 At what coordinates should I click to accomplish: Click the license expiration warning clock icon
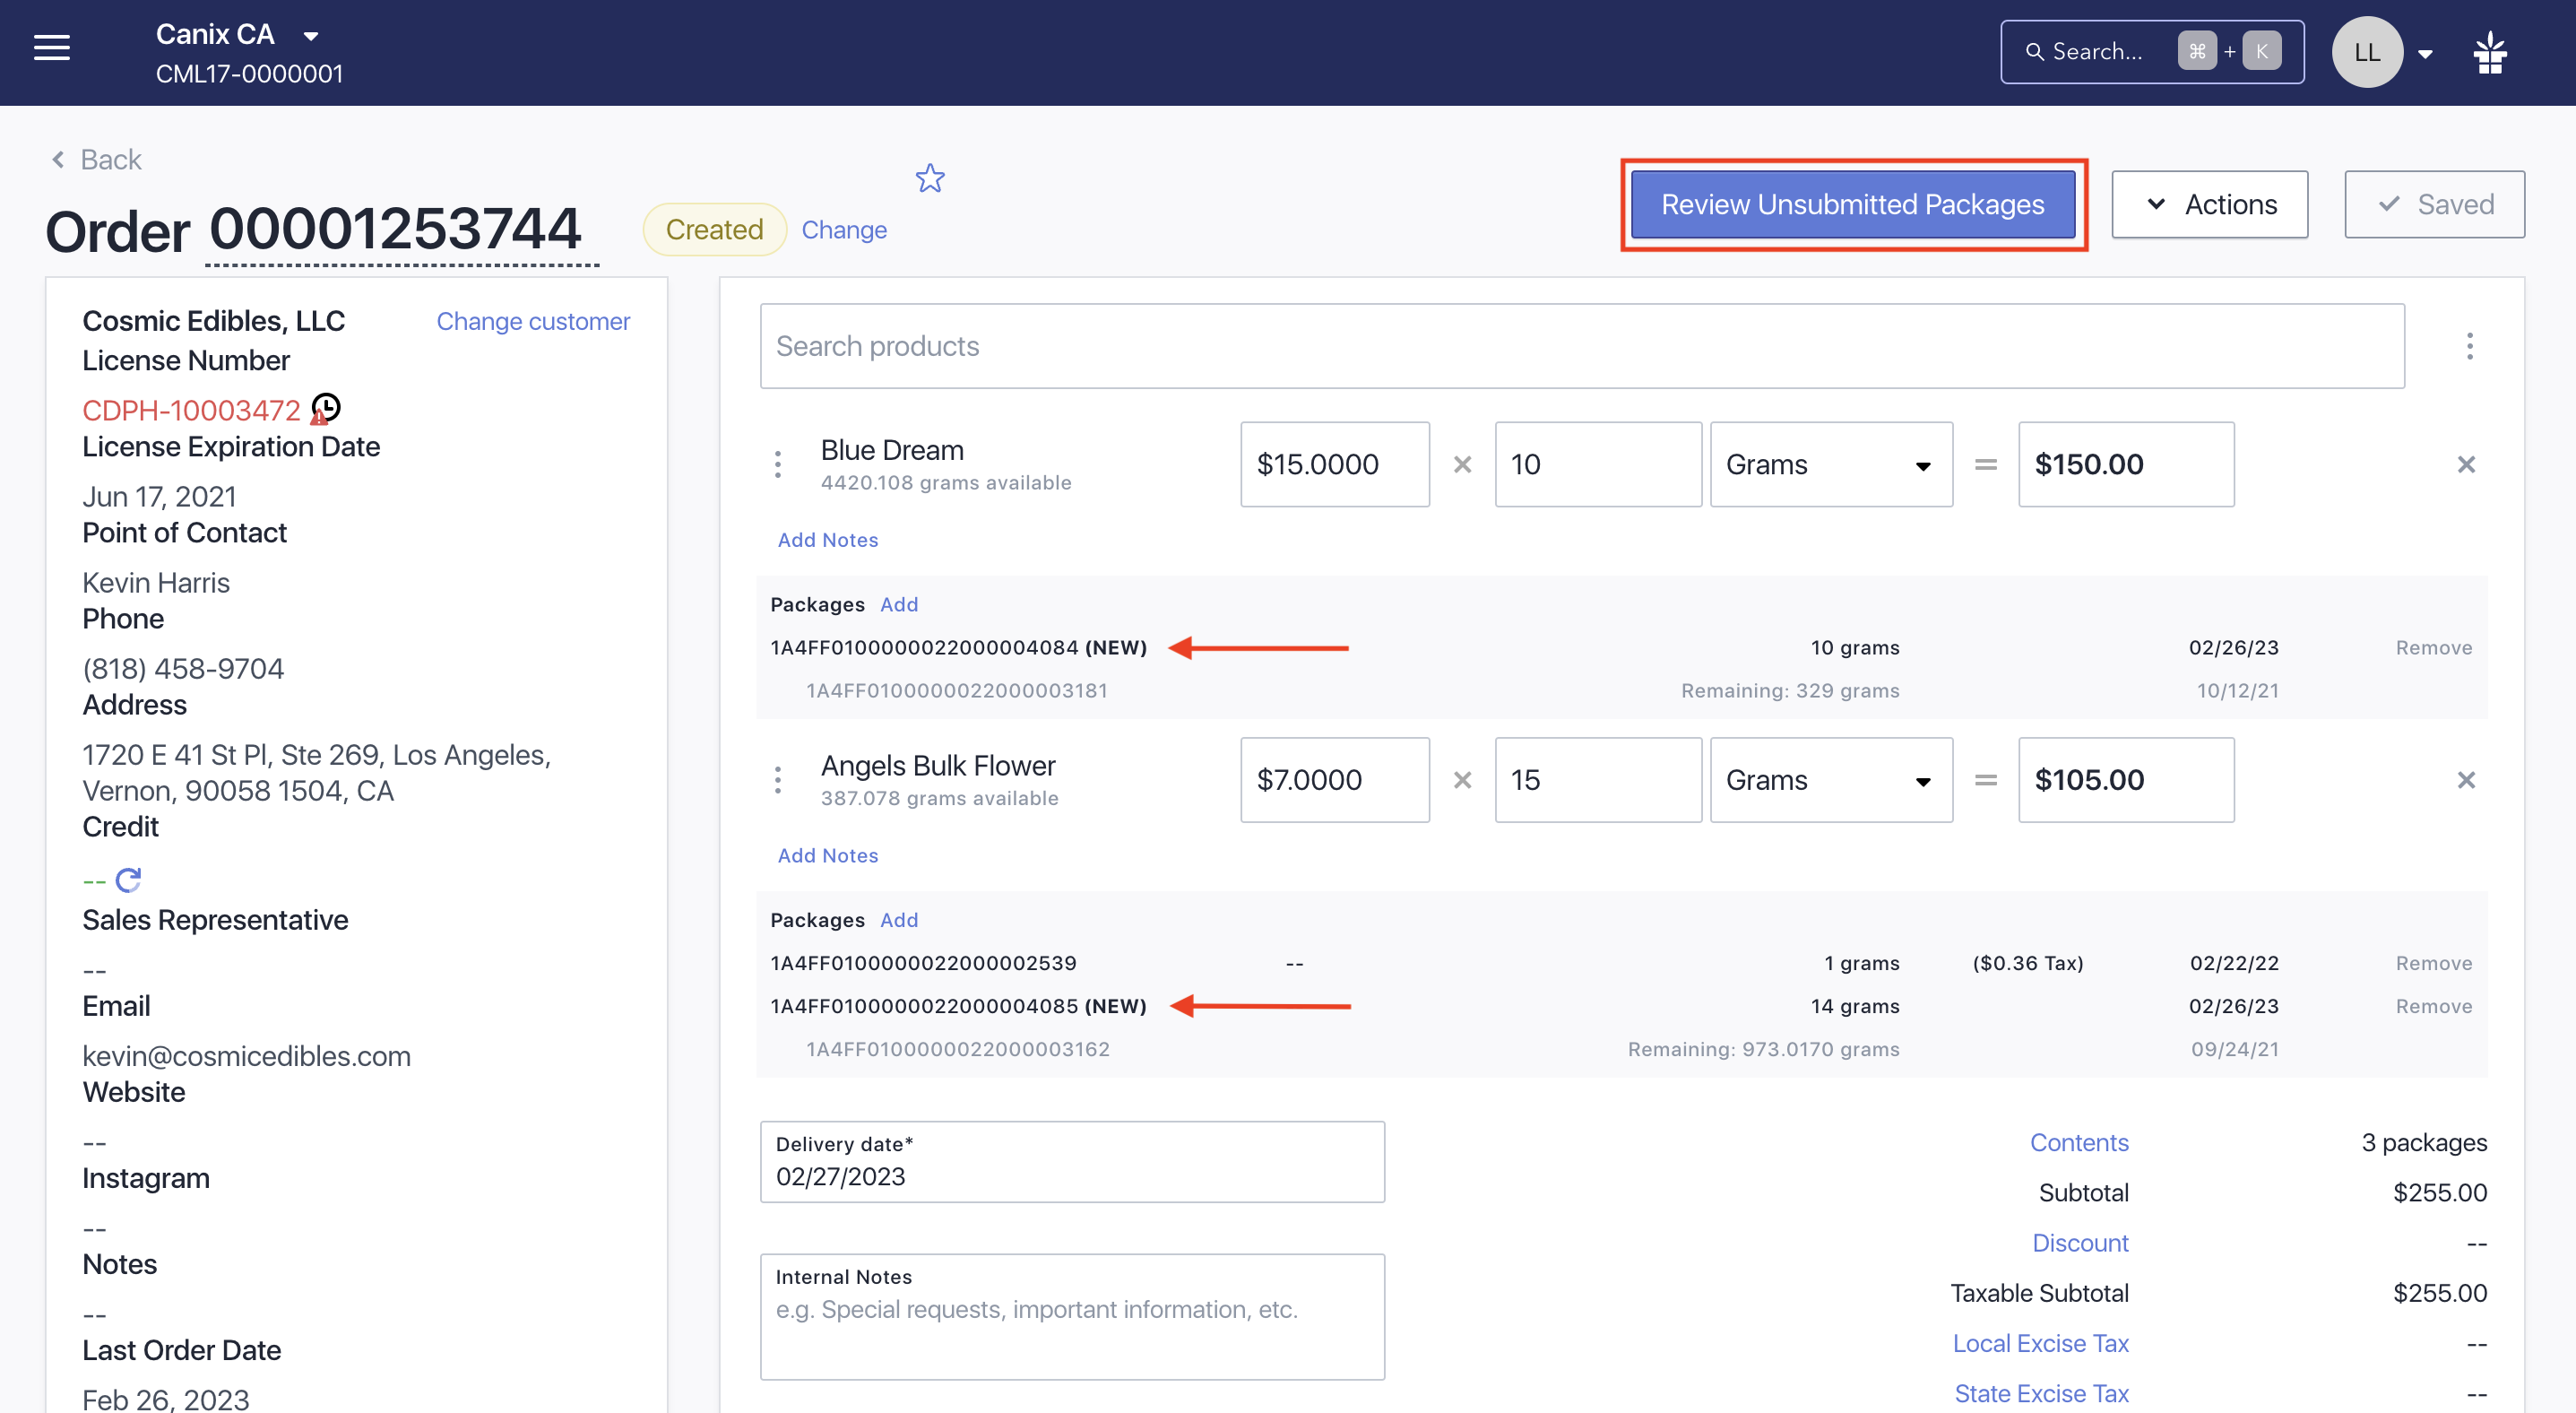[325, 408]
